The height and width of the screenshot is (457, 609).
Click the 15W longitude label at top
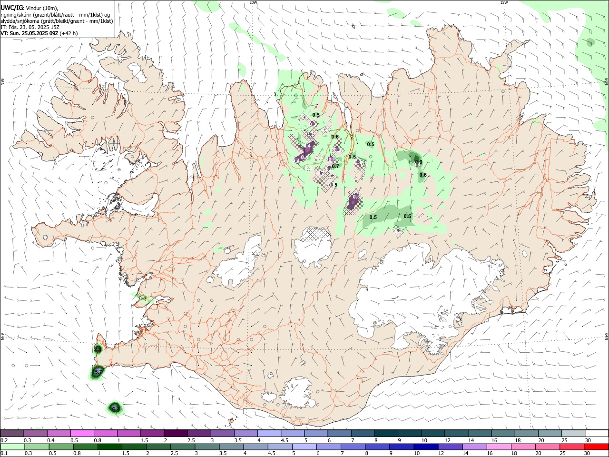504,2
